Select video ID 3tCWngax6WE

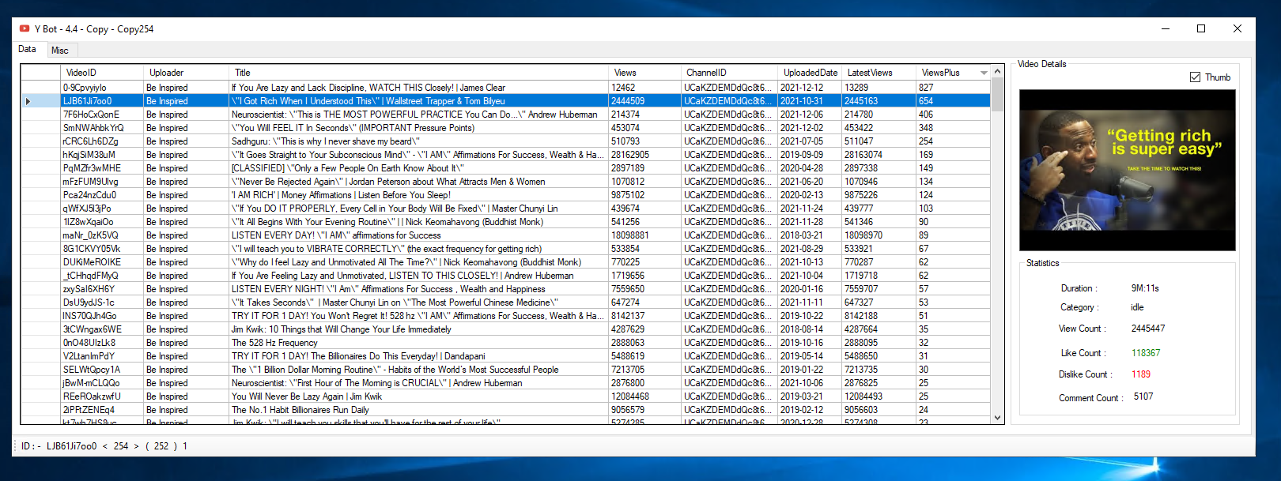point(92,329)
